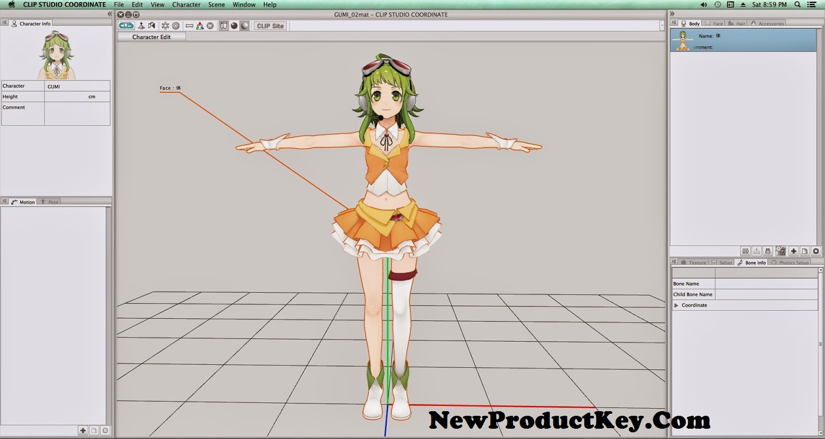Click the volume icon in menu bar
This screenshot has width=825, height=439.
click(704, 5)
